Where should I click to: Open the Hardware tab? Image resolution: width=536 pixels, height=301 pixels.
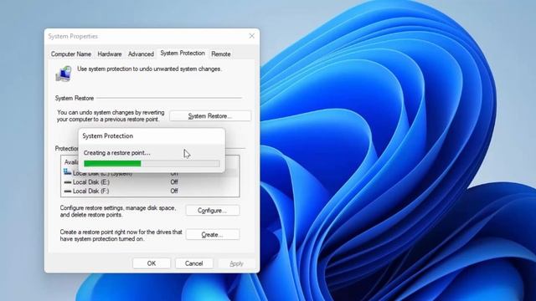110,54
